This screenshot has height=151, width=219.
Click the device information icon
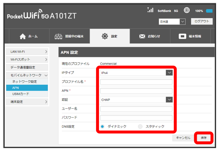[182, 36]
